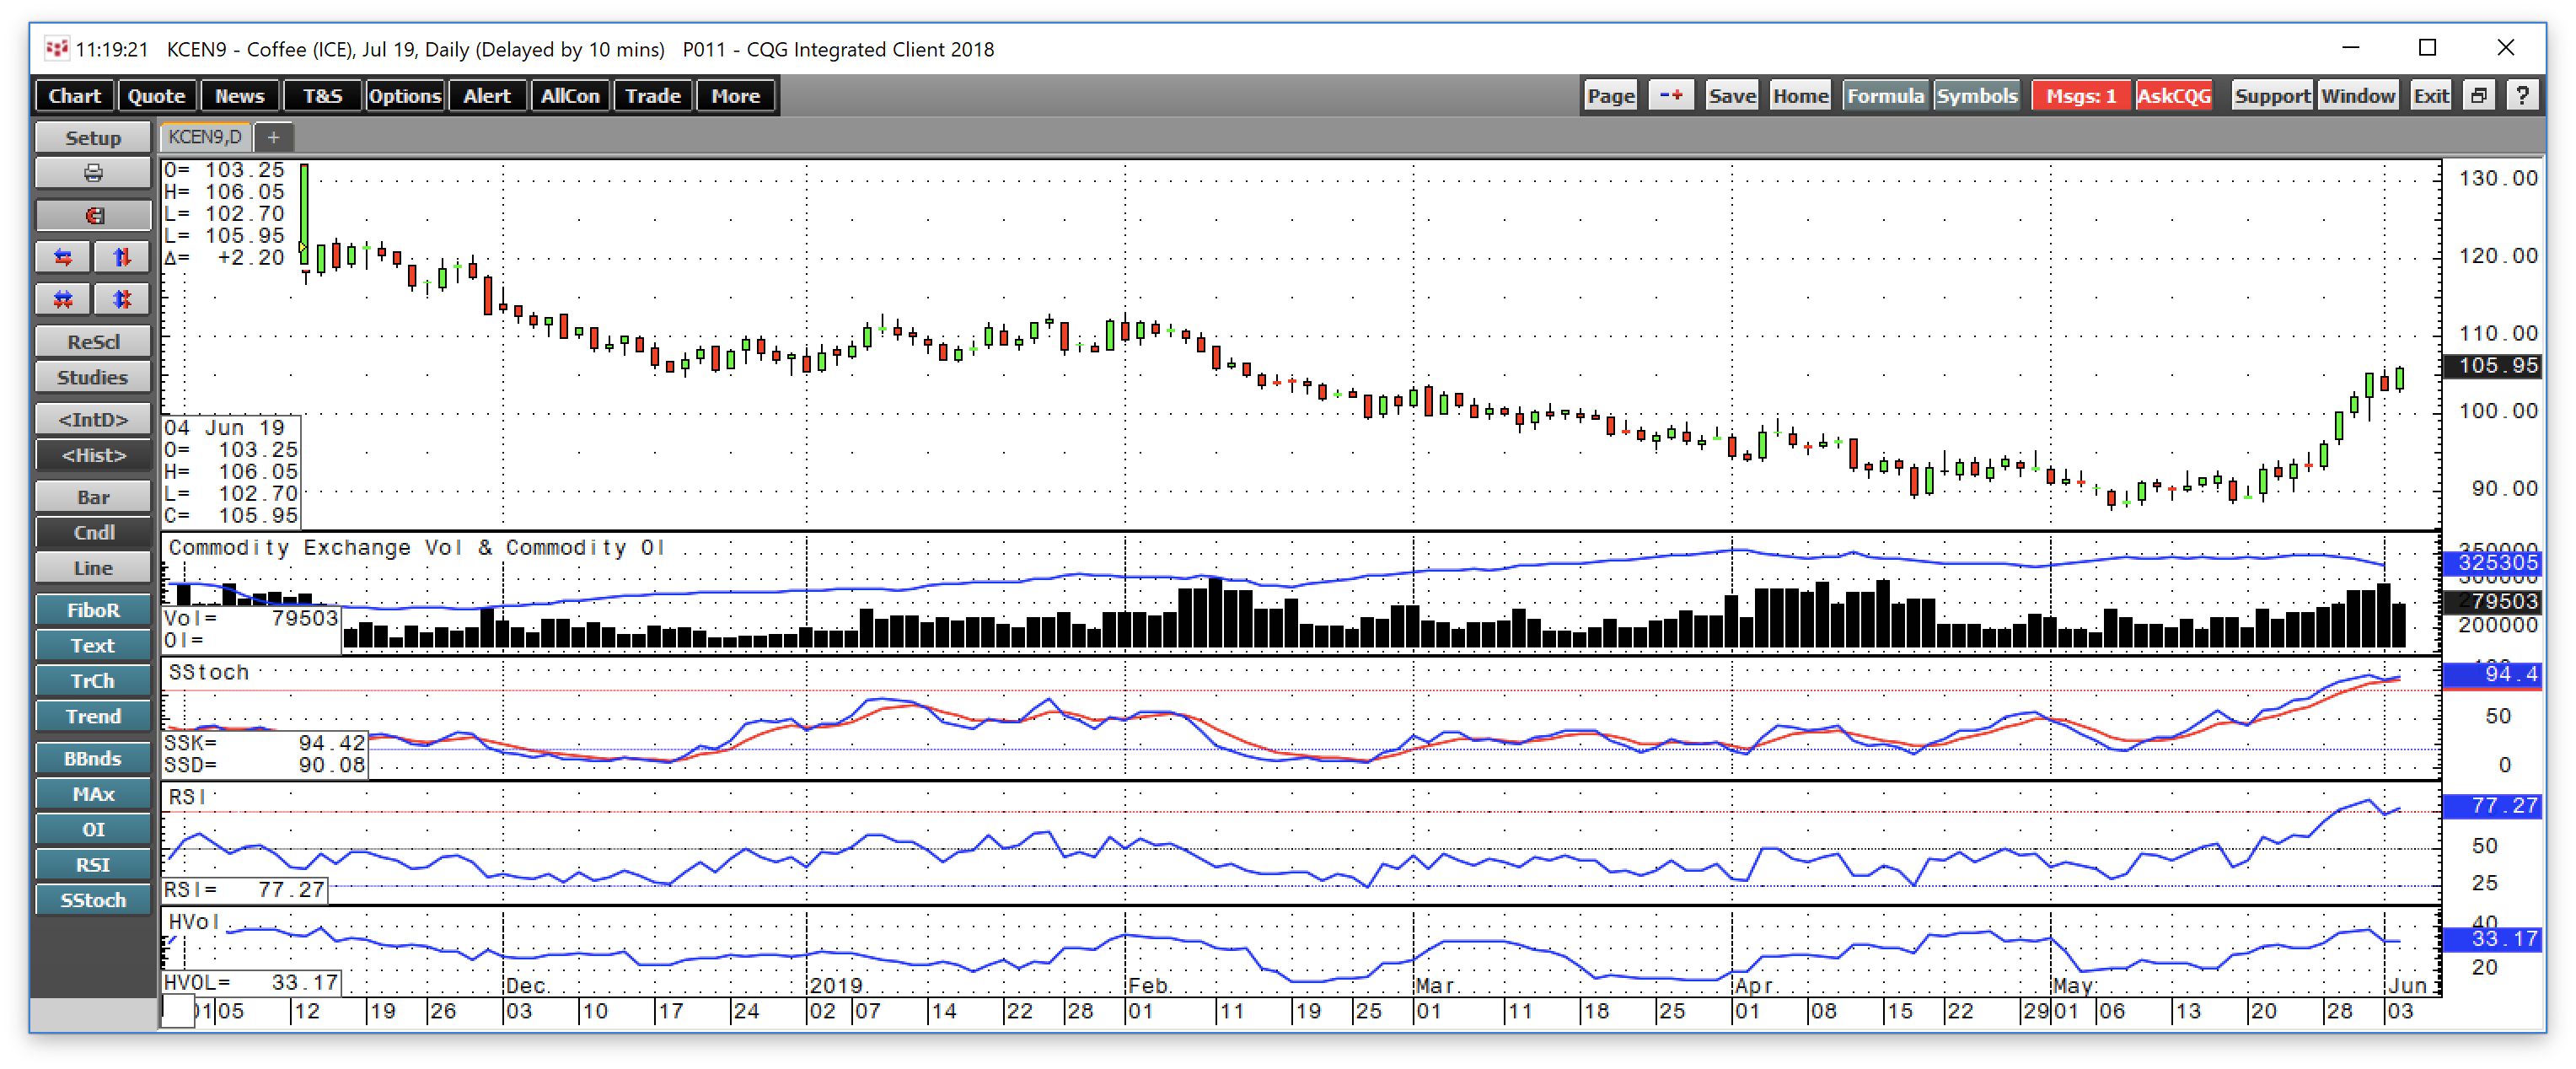Open the T&S menu
This screenshot has width=2576, height=1069.
coord(322,96)
